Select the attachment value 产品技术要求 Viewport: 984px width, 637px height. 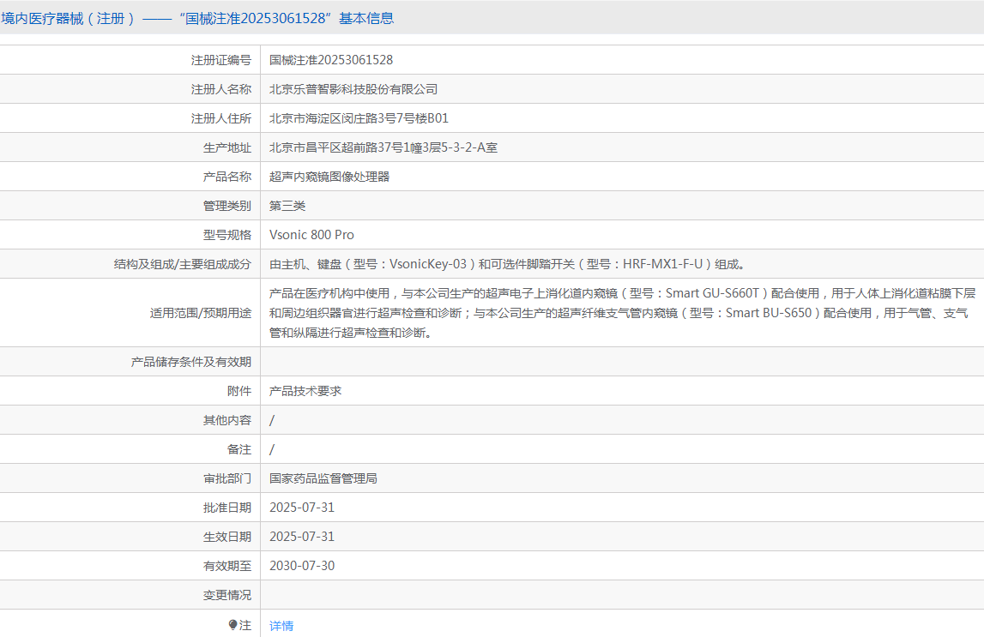click(x=305, y=391)
